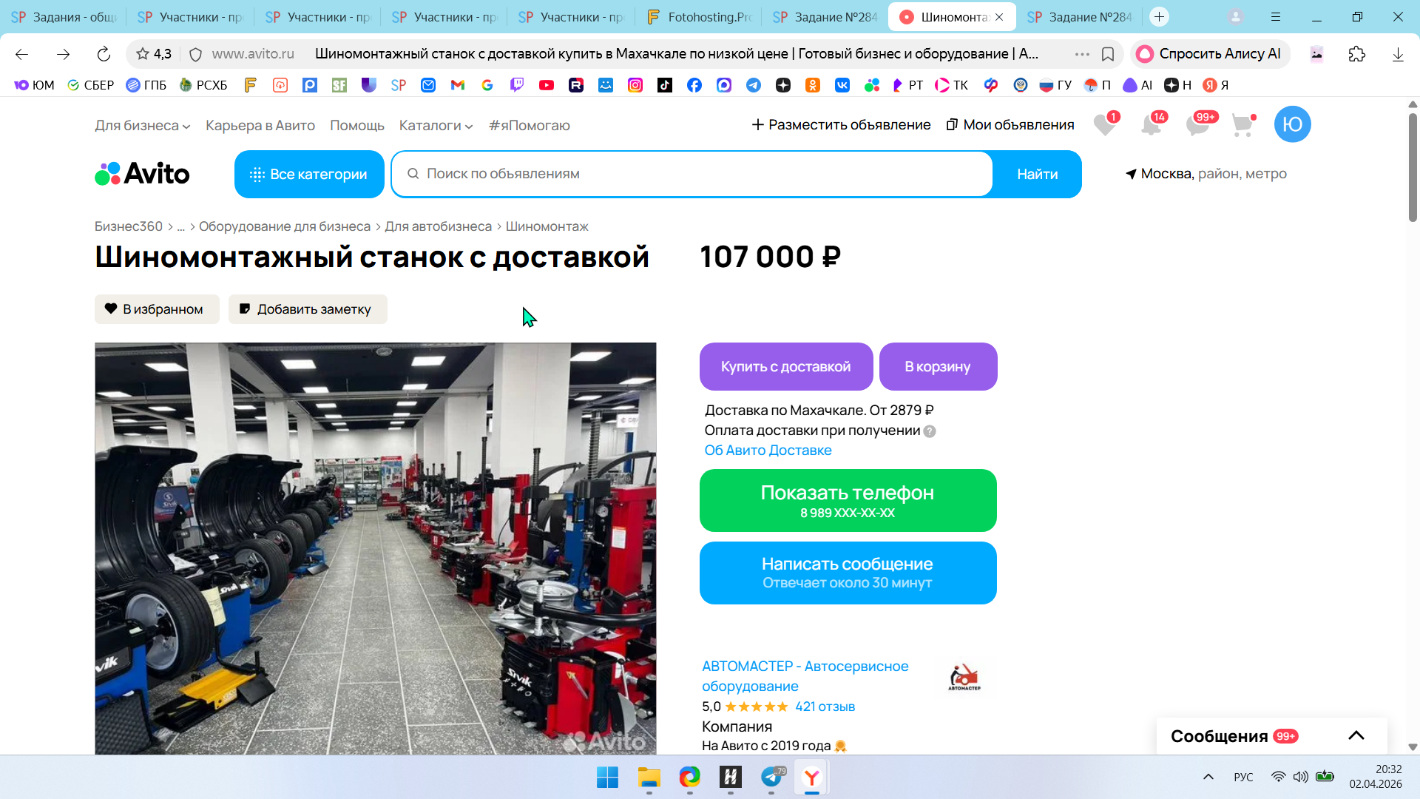
Task: Expand 'Для бизнеса' dropdown
Action: 142,126
